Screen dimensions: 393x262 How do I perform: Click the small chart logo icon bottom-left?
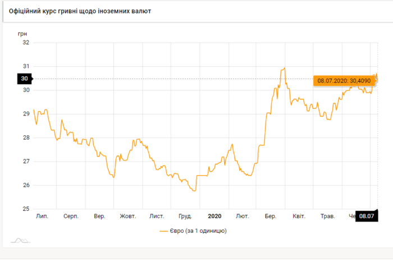[20, 241]
